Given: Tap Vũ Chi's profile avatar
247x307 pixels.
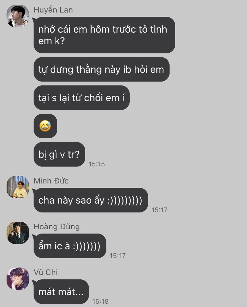Looking at the screenshot, I should tap(18, 279).
